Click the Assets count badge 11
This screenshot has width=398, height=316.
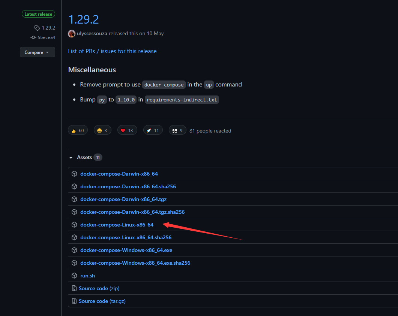tap(98, 157)
